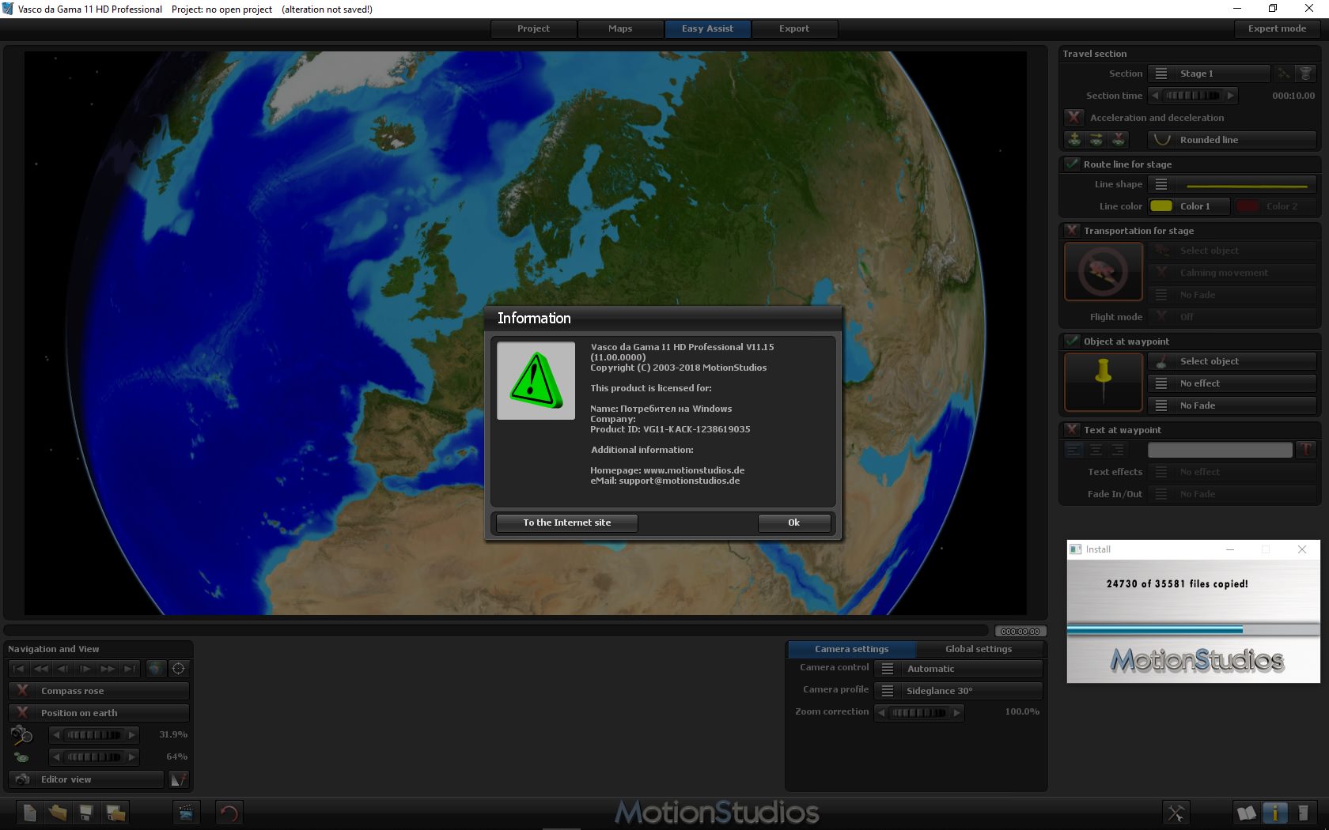This screenshot has height=830, width=1329.
Task: Toggle Route line for stage checkbox
Action: [1072, 164]
